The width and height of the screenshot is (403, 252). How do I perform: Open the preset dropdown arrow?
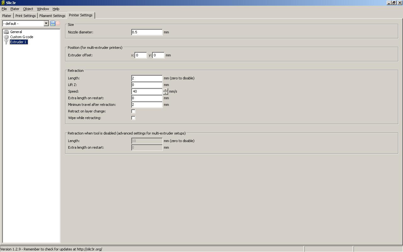(x=46, y=23)
